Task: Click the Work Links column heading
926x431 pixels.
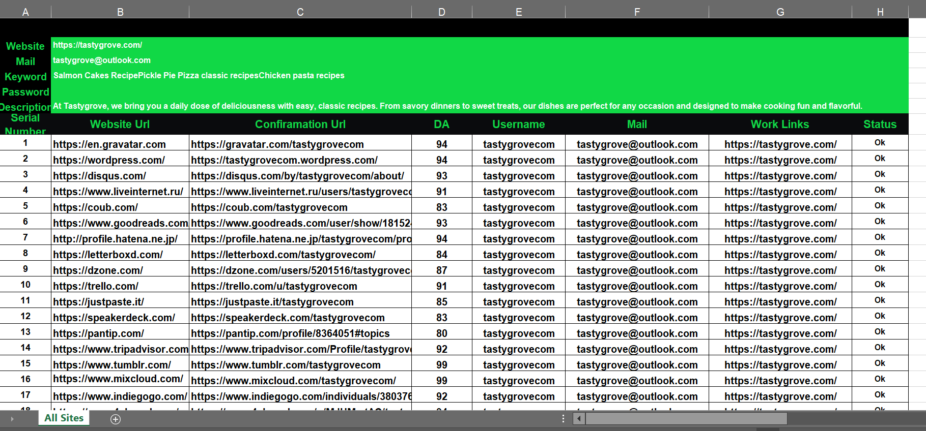Action: point(780,124)
